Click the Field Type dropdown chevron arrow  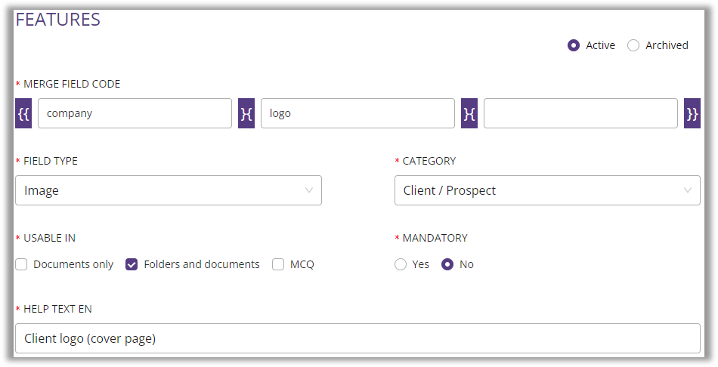(x=309, y=190)
